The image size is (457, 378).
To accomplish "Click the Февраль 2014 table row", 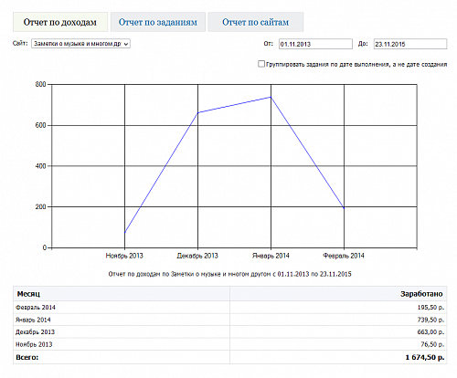I will (230, 308).
